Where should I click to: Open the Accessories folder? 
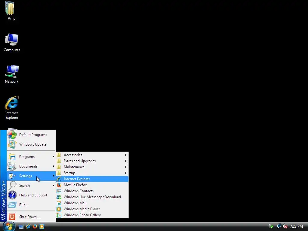click(x=92, y=155)
